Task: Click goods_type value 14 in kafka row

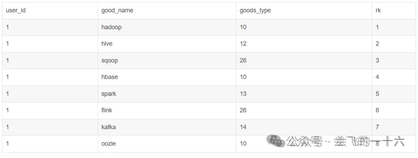Action: (243, 127)
